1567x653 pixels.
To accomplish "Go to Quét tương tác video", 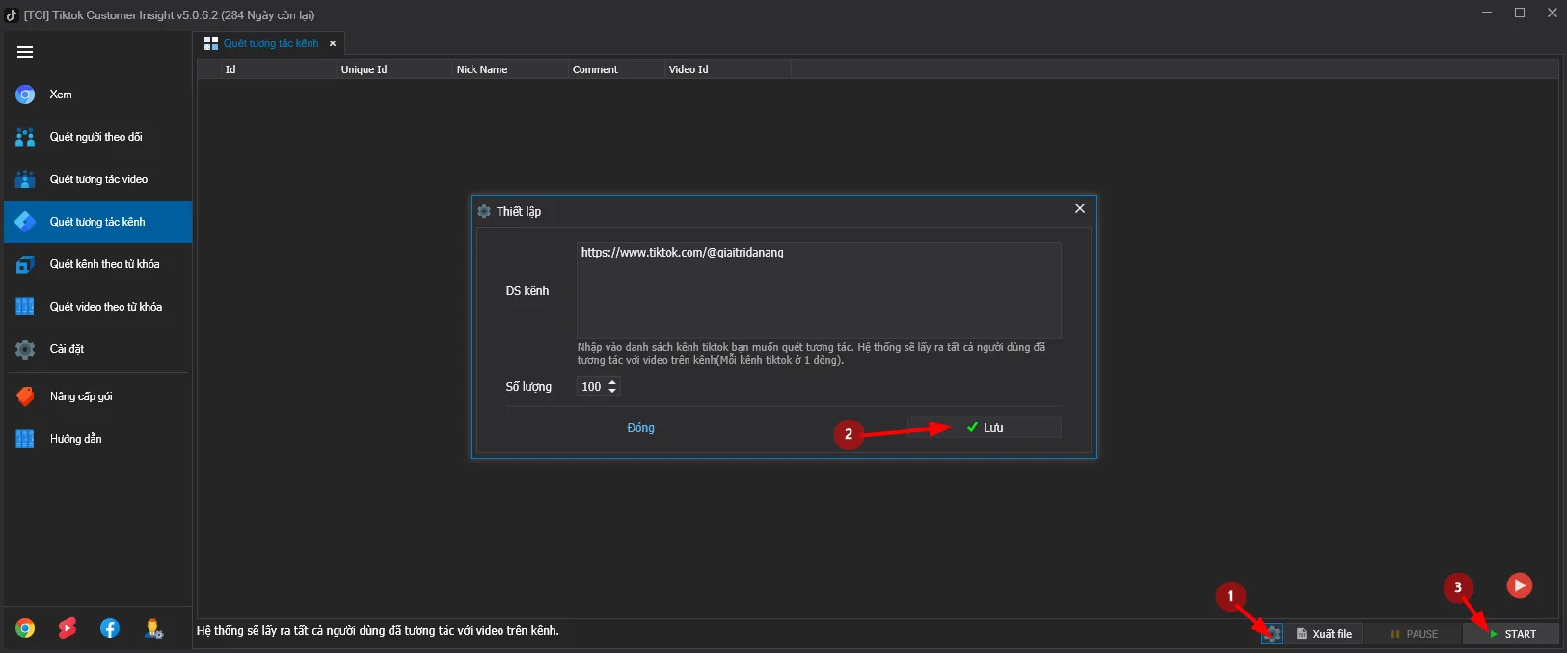I will pyautogui.click(x=97, y=179).
